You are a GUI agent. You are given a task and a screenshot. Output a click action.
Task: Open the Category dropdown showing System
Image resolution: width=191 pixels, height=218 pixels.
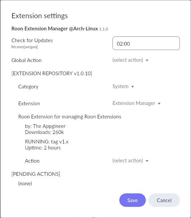tap(123, 86)
